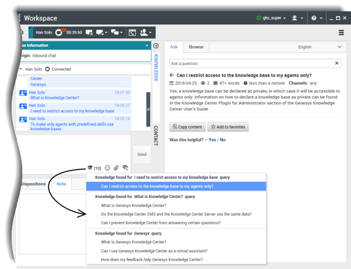Open the vertical CONTACT tab
Viewport: 351px width, 269px height.
(x=156, y=136)
